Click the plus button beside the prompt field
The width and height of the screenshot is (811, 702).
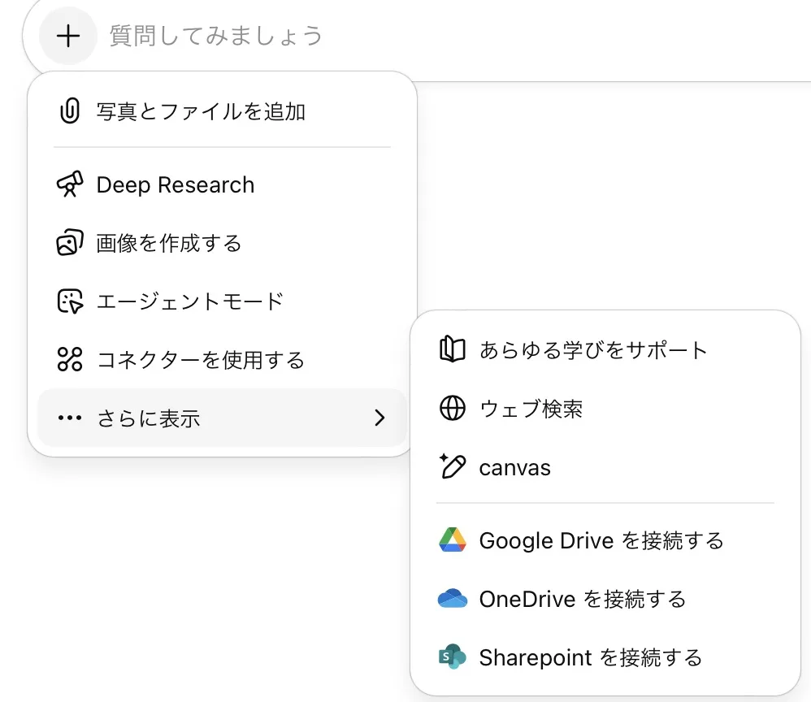click(69, 36)
